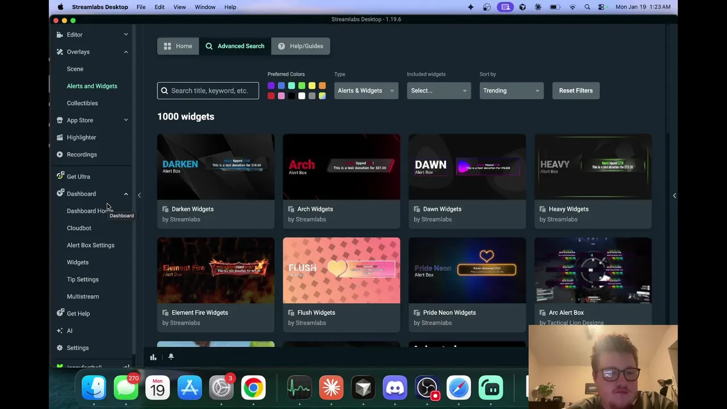Select the teal preferred color swatch
Screen dimensions: 727x409
291,86
